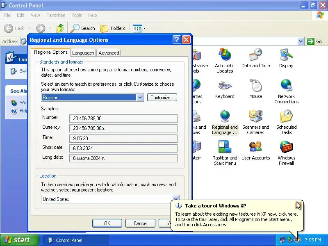Expand the Russian formats dropdown
328x246 pixels.
[x=140, y=98]
